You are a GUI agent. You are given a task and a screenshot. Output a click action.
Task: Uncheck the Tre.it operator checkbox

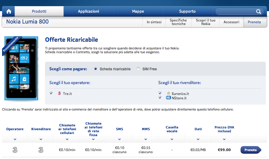(51, 93)
